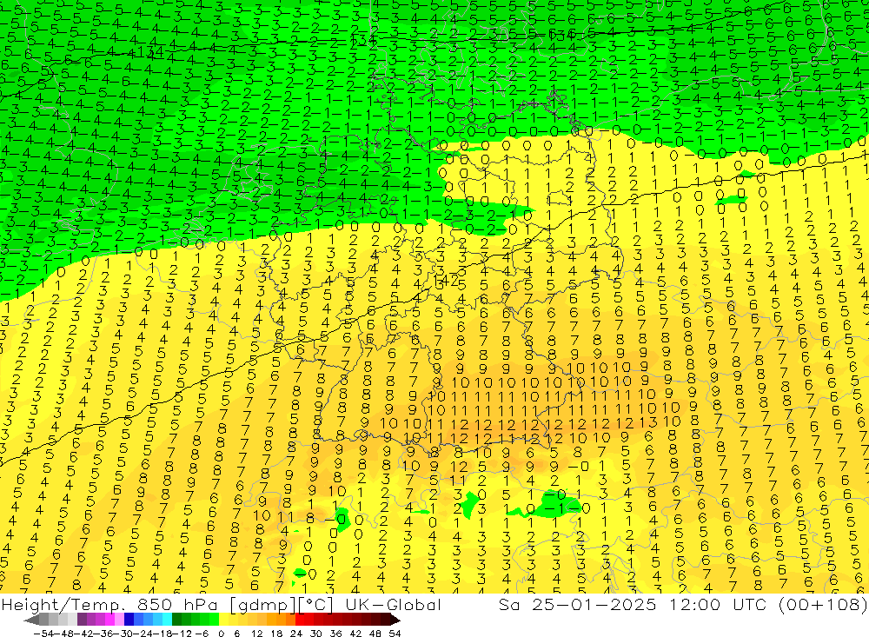
Task: Click the "12:00 UTC" time text
Action: (720, 604)
